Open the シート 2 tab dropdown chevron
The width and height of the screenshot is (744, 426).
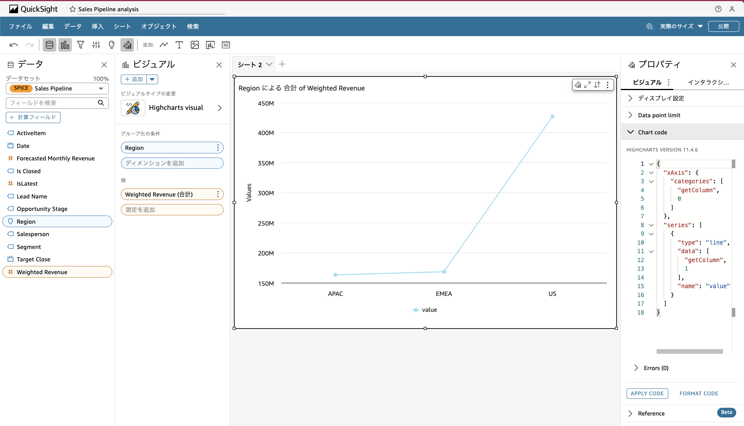pyautogui.click(x=269, y=64)
